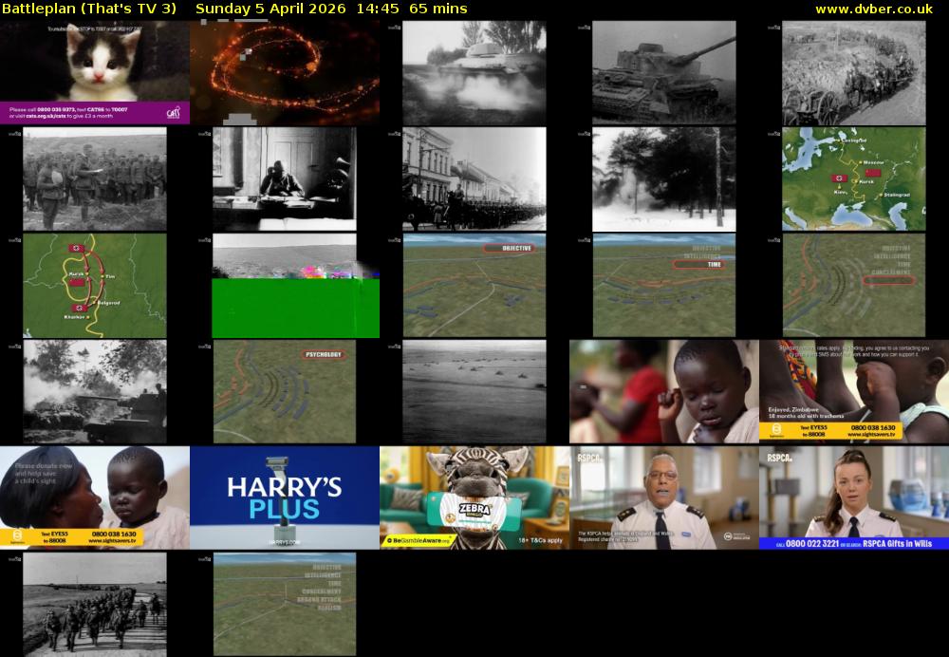Open the PSYCHOLOGY battlefield graphic thumbnail
949x657 pixels.
tap(285, 391)
